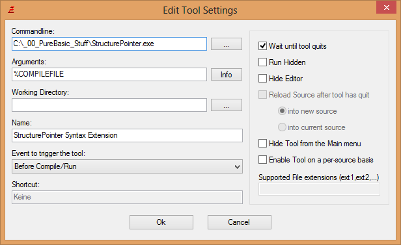The image size is (401, 245).
Task: Open the Event to trigger dropdown
Action: (x=127, y=166)
